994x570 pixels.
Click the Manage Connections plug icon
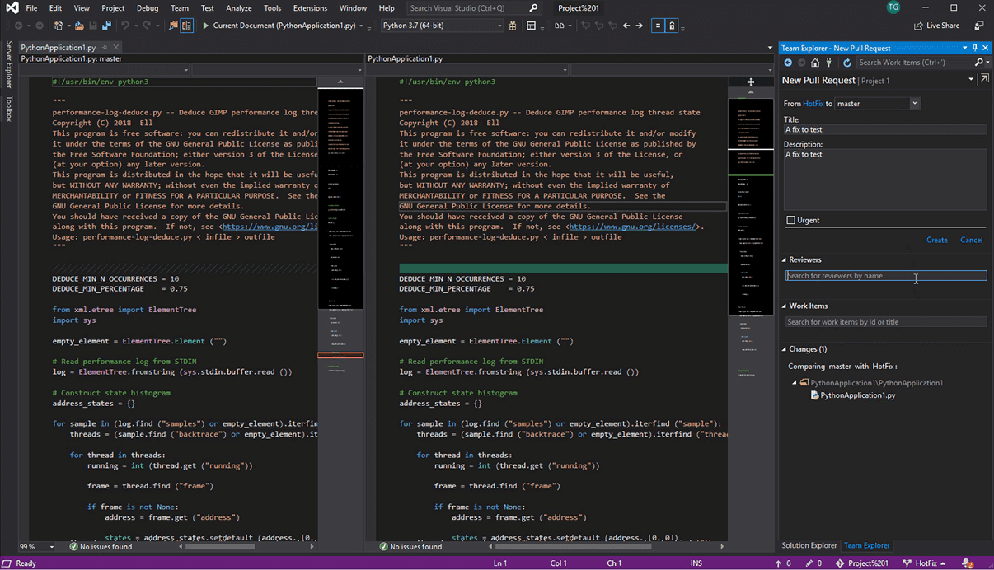828,63
